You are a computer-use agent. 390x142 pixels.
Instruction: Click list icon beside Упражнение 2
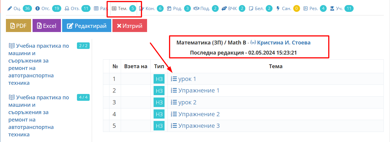[174, 114]
